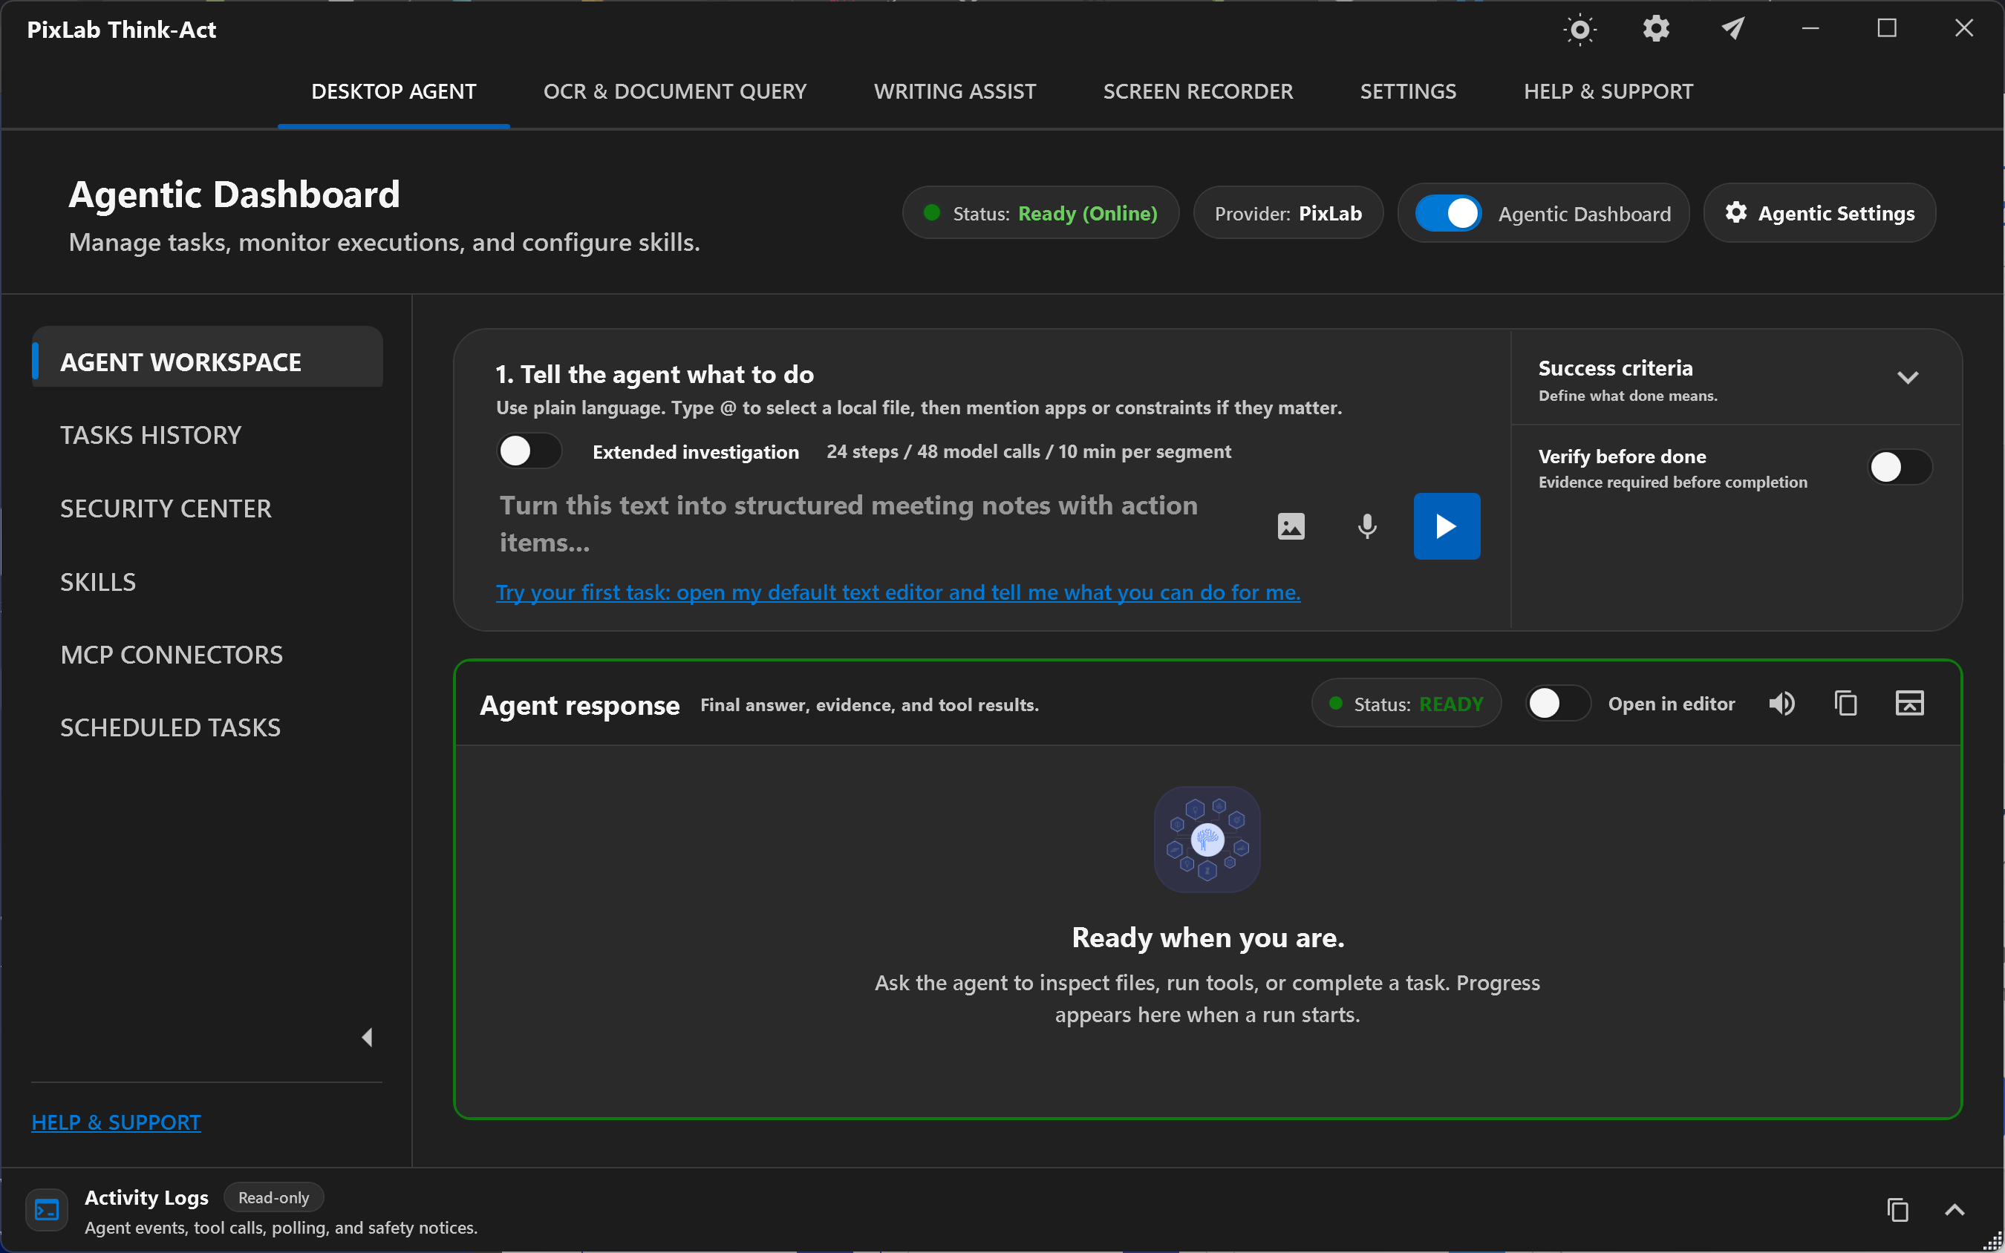Attach an image with the picture icon
The image size is (2005, 1253).
[1291, 526]
